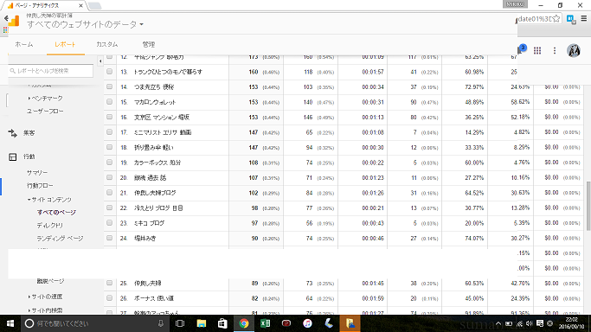The width and height of the screenshot is (591, 332).
Task: Open the action center notification icon
Action: point(540,323)
